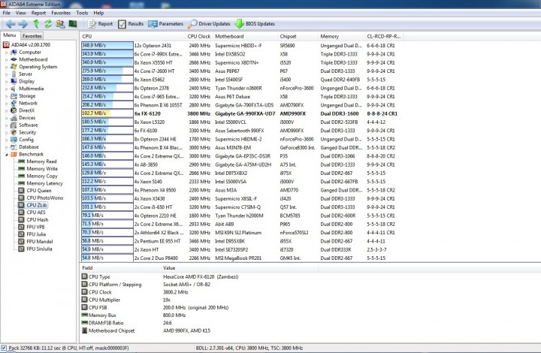Collapse the Benchmark tree node
Viewport: 541px width, 353px height.
point(7,155)
